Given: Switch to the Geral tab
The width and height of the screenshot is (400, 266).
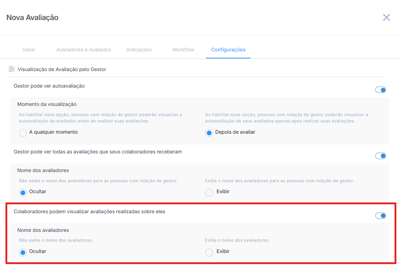Looking at the screenshot, I should click(29, 50).
